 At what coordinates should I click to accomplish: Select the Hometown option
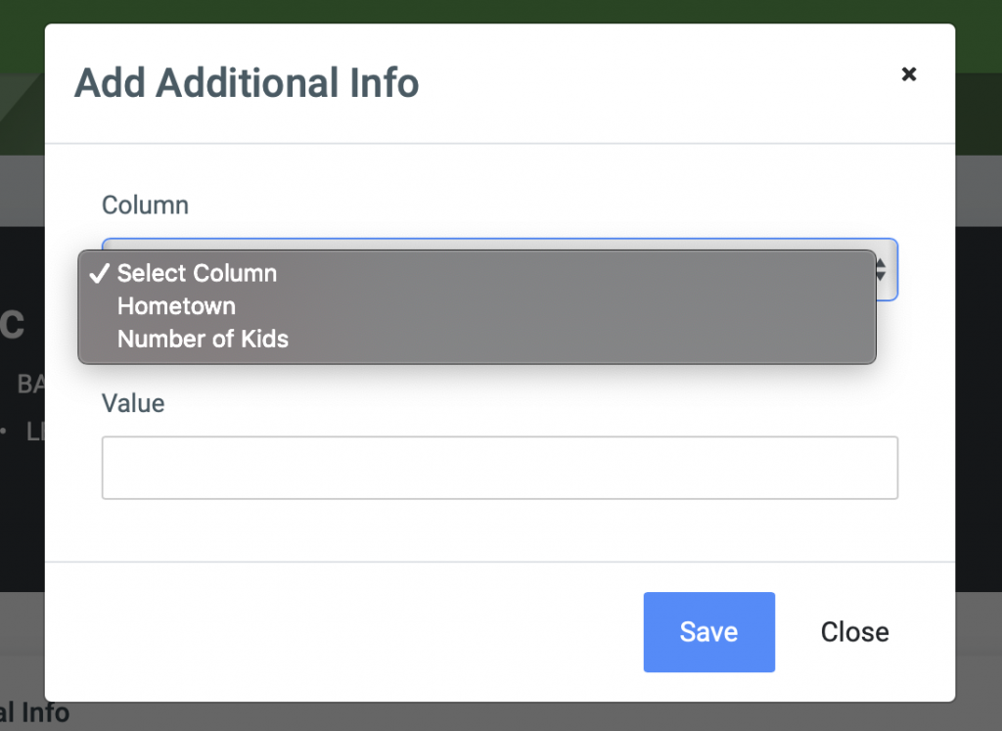coord(176,306)
